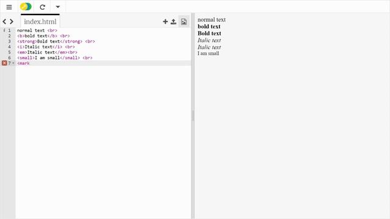390x219 pixels.
Task: Click lowercase 'bold text' in the preview
Action: (x=209, y=26)
